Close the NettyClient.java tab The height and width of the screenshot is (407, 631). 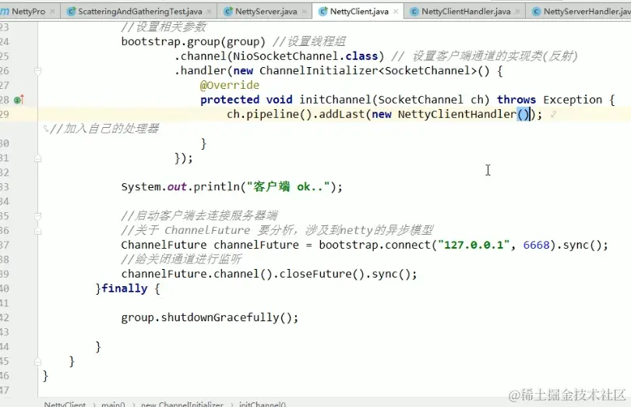[396, 12]
